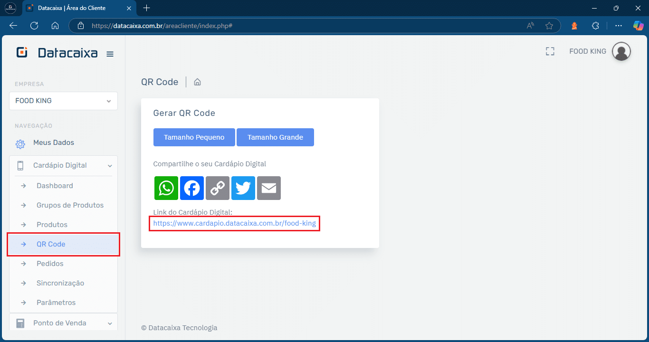Generate QR code with Tamanho Pequeno
649x342 pixels.
click(x=194, y=137)
